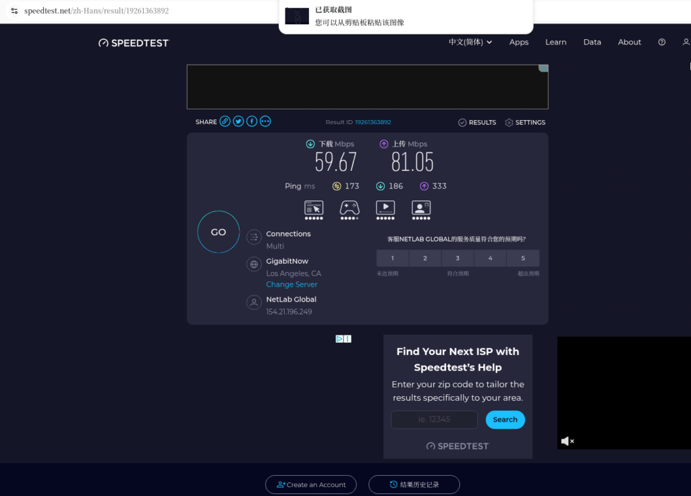This screenshot has width=691, height=496.
Task: Click the browser address bar URL
Action: tap(96, 11)
